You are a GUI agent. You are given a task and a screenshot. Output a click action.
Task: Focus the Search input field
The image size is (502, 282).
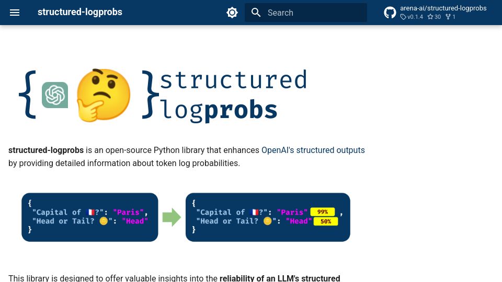point(306,13)
